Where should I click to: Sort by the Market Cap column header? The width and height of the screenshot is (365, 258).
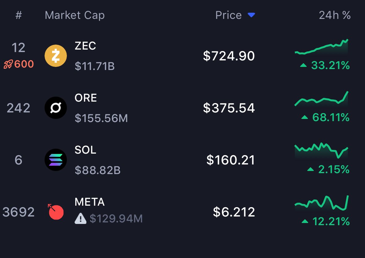click(x=75, y=15)
